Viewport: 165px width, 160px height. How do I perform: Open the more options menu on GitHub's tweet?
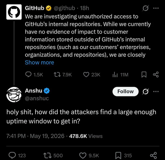point(156,8)
